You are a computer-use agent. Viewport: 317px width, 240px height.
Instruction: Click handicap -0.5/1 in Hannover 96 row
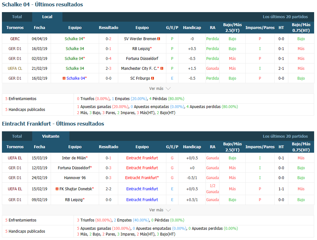pos(192,178)
